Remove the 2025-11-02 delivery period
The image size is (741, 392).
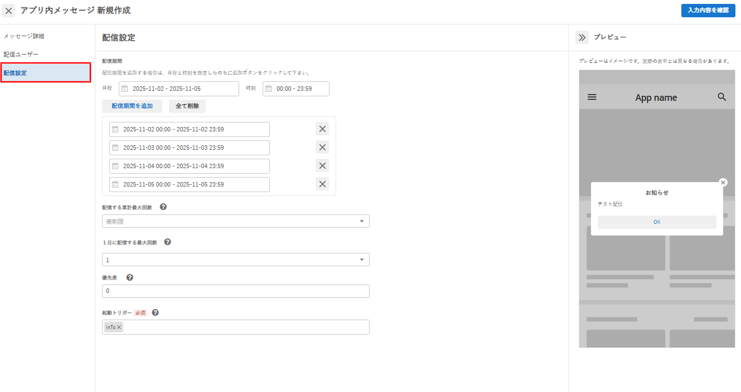tap(322, 129)
